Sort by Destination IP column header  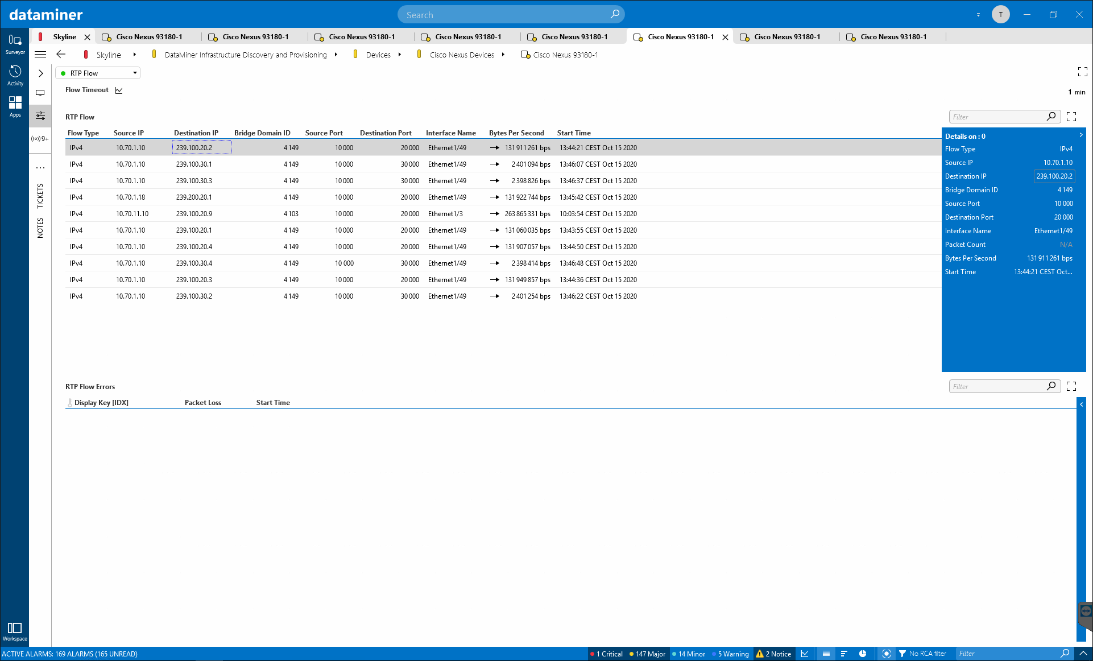(x=196, y=133)
